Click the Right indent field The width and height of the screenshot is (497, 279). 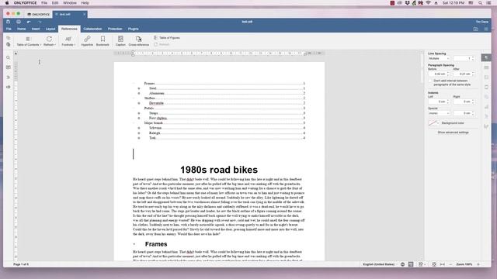point(464,102)
